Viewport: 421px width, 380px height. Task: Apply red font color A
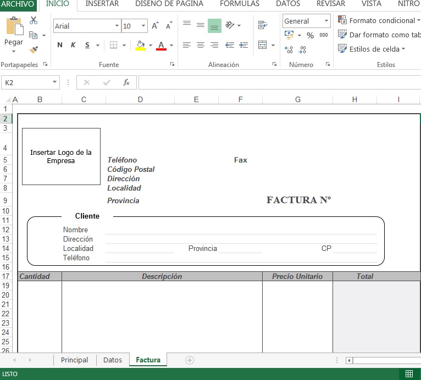click(161, 46)
